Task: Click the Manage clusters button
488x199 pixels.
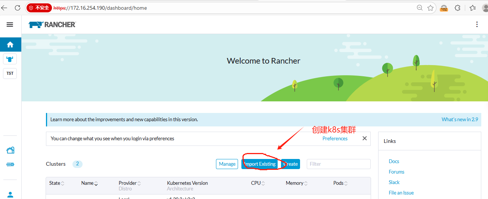Action: [227, 164]
